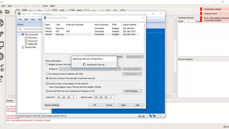Viewport: 229px width, 129px height.
Task: Open GNS3 Help menu
Action: 52,6
